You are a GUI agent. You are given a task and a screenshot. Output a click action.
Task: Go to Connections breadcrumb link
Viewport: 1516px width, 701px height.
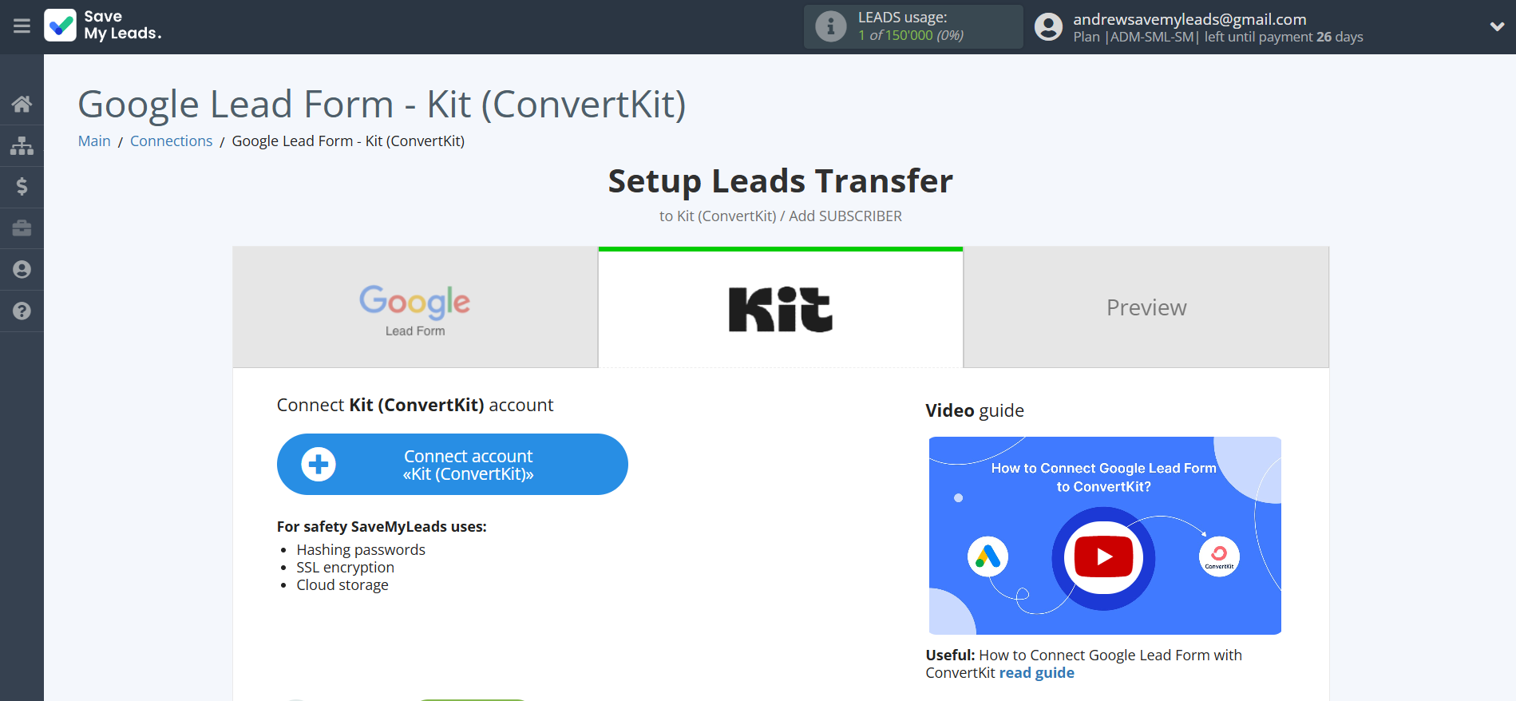(x=171, y=141)
